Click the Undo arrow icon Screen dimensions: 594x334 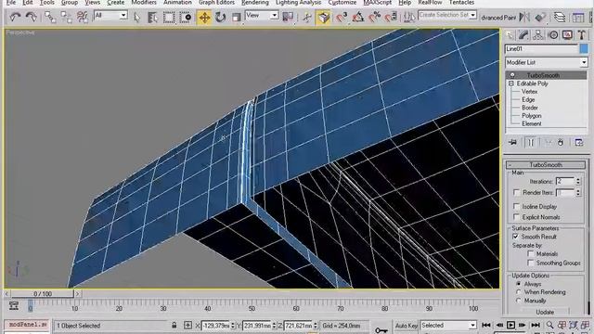(15, 17)
